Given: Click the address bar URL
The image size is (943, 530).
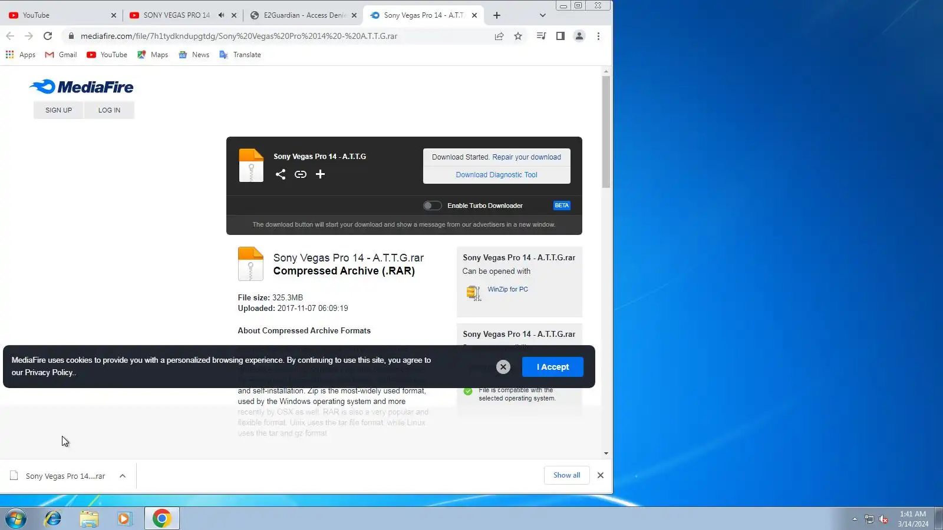Looking at the screenshot, I should [239, 36].
